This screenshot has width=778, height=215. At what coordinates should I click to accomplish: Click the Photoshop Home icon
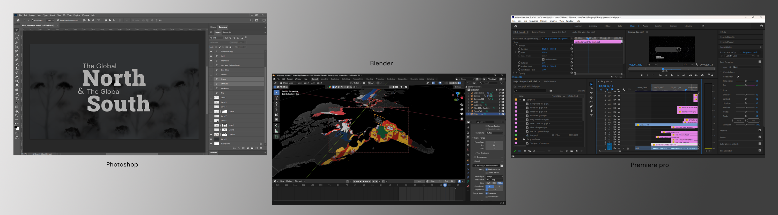tap(18, 20)
